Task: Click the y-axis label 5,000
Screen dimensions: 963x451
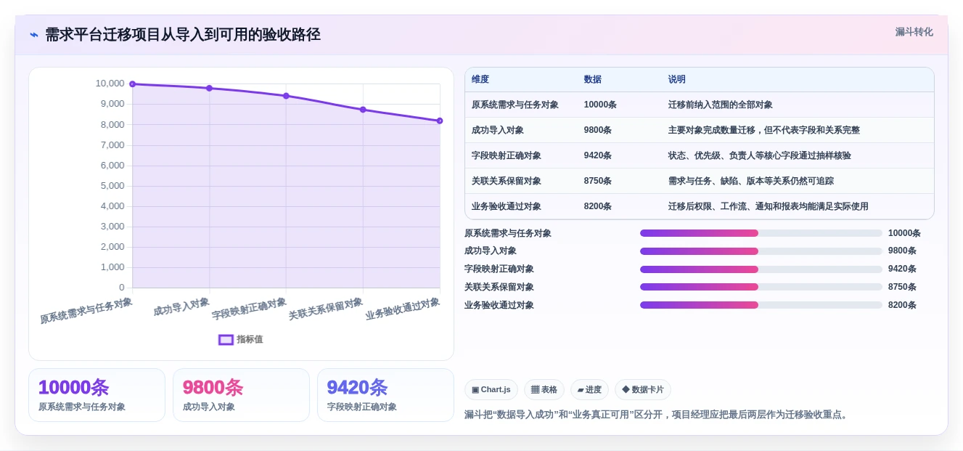Action: pyautogui.click(x=112, y=186)
